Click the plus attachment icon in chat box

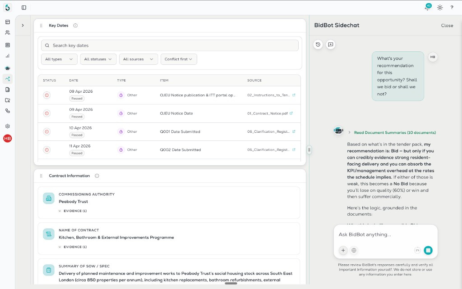point(343,250)
